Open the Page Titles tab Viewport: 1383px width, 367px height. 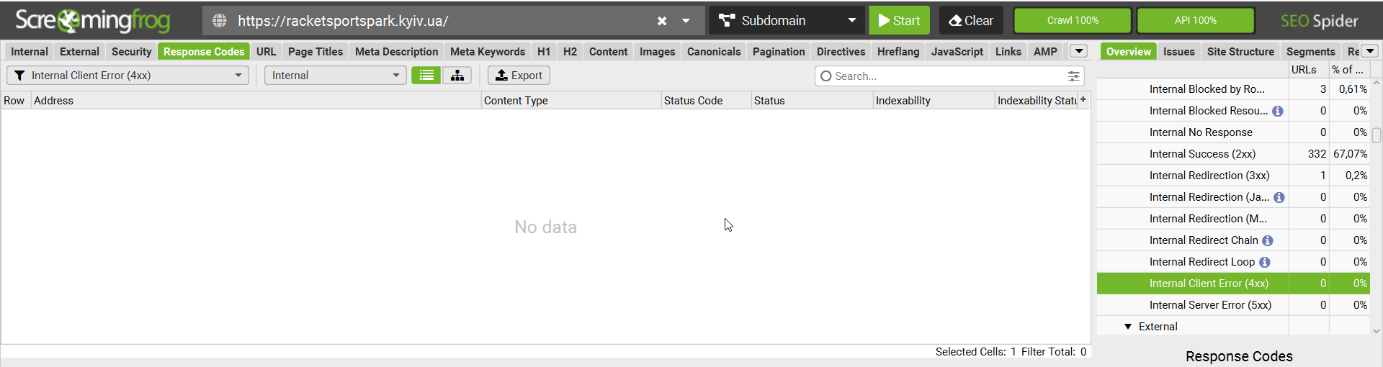(x=315, y=52)
